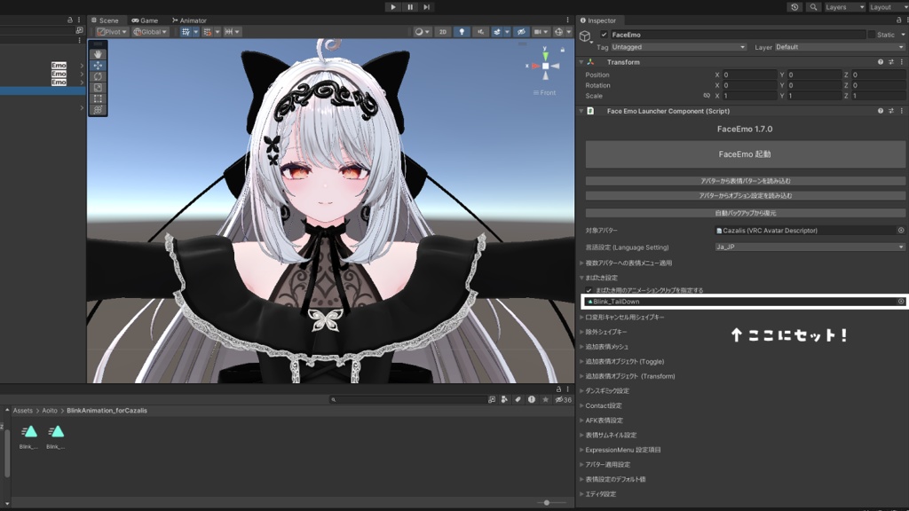Select the Scale tool
909x511 pixels.
click(98, 88)
